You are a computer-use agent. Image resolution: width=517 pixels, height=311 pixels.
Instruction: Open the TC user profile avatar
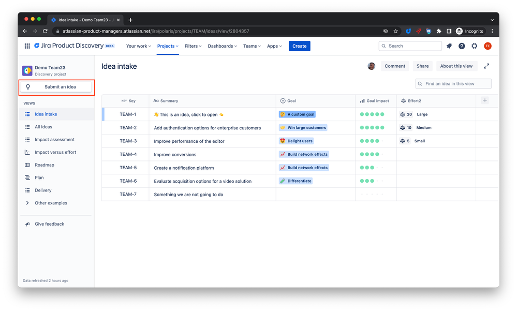[x=488, y=46]
